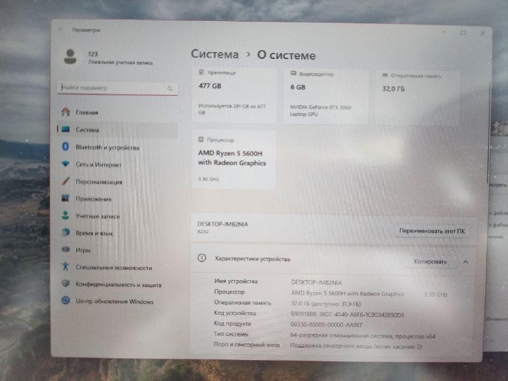The width and height of the screenshot is (508, 381).
Task: Open the AMD Ryzen 5 5600H processor card
Action: pyautogui.click(x=234, y=159)
